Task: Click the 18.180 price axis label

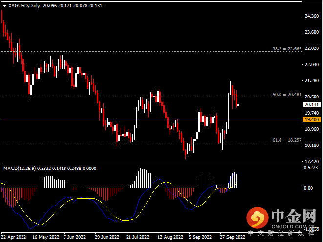Action: pos(312,145)
